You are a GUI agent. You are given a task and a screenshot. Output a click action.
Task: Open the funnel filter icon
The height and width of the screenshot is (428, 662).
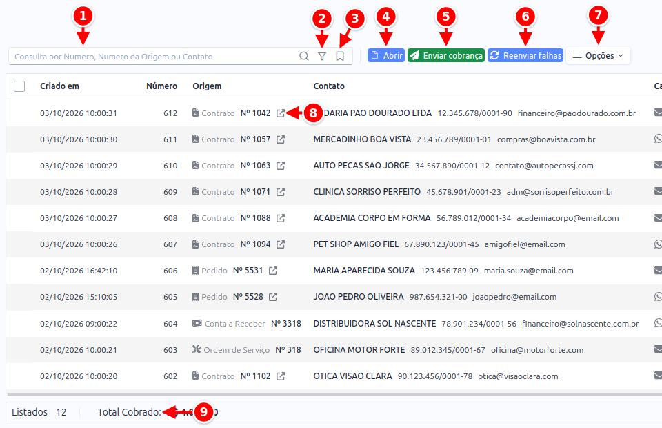click(322, 56)
